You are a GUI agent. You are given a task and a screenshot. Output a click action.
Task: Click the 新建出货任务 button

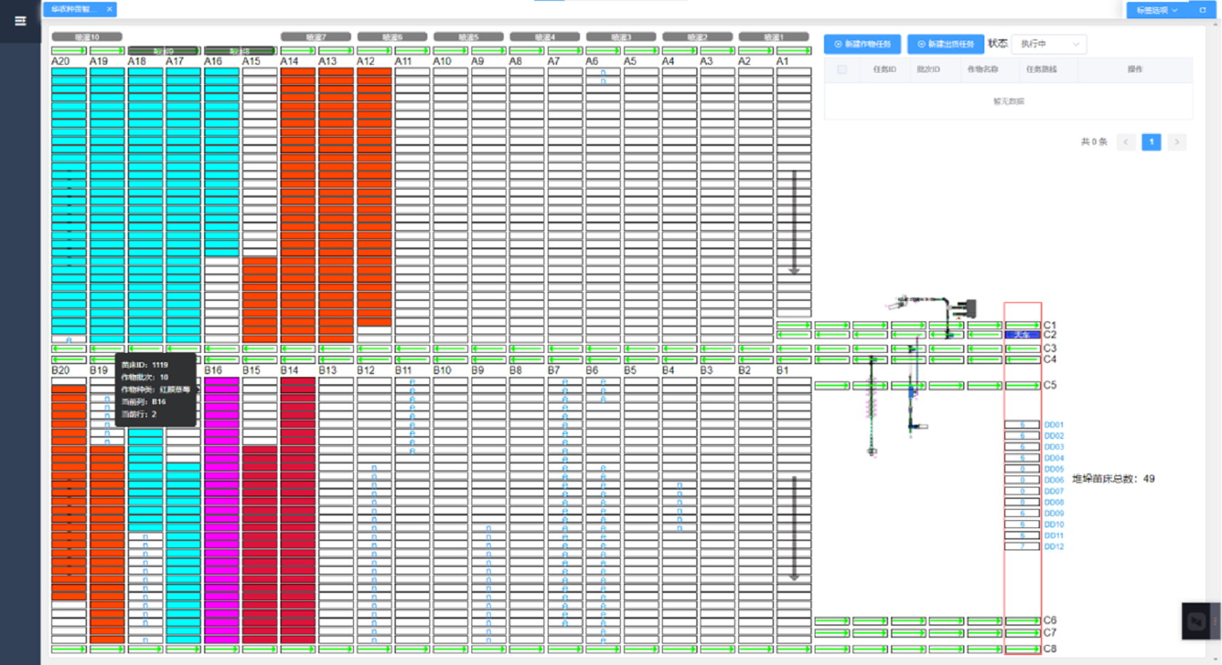pos(945,44)
